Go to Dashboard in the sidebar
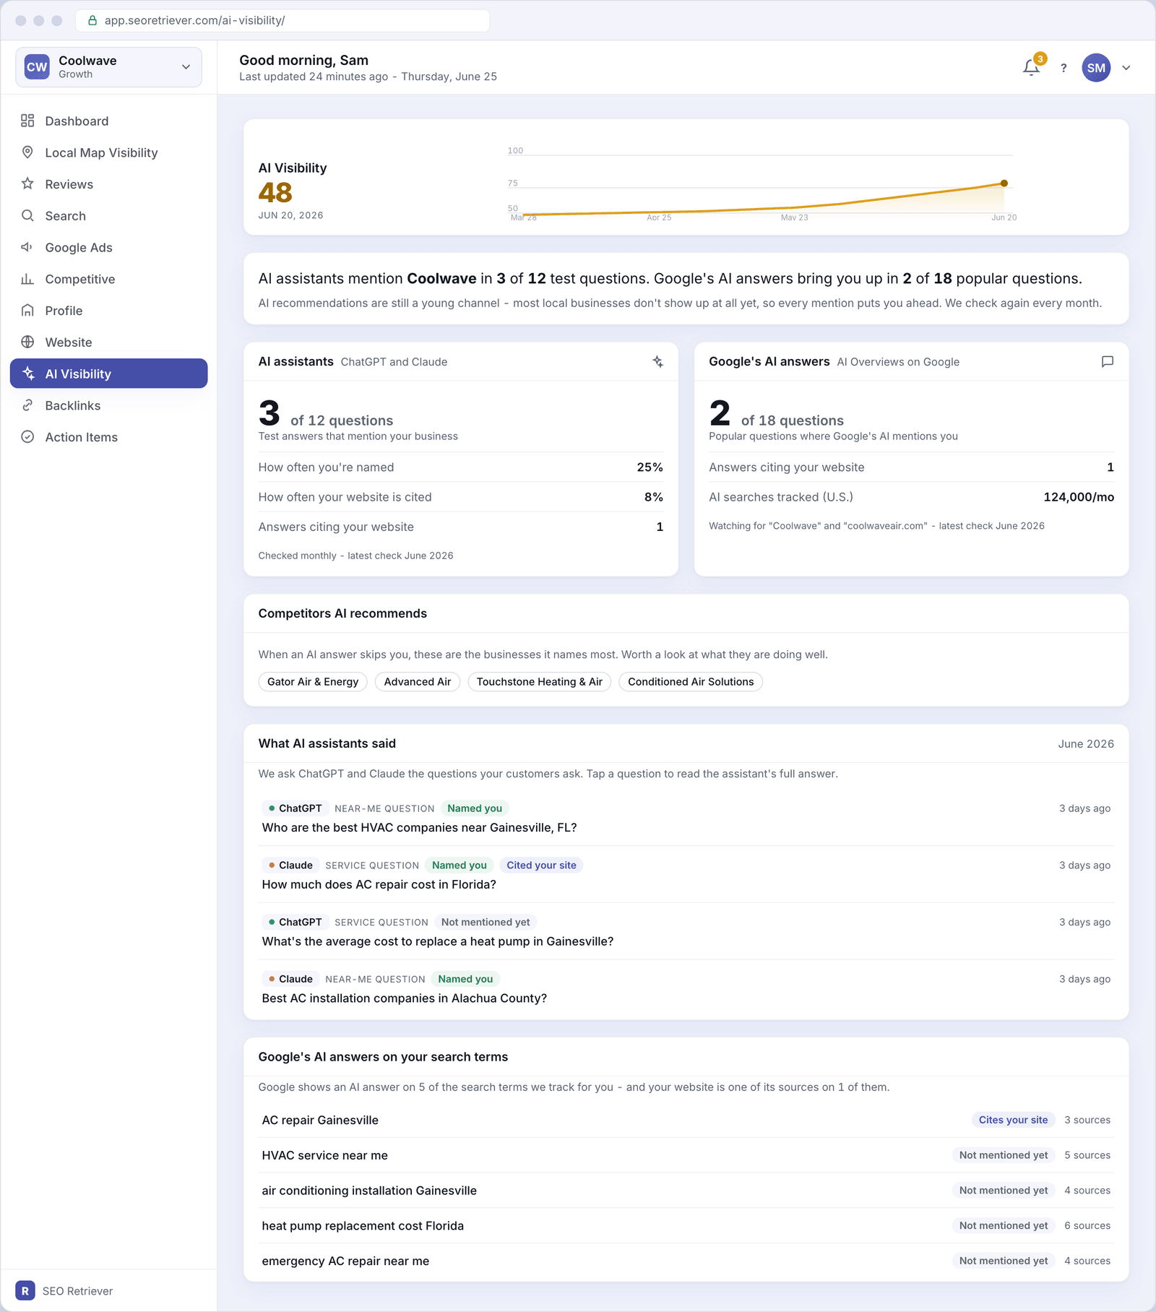 click(x=109, y=121)
